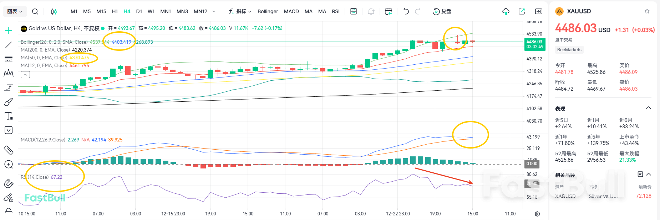Open the 图表 chart dropdown
The height and width of the screenshot is (220, 660).
[15, 11]
